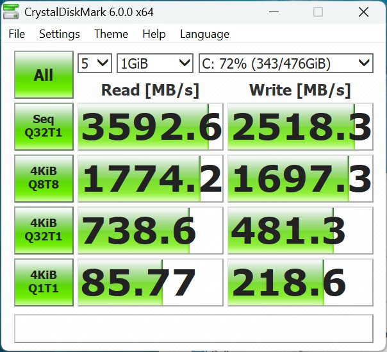Image resolution: width=387 pixels, height=352 pixels.
Task: Minimize the CrystalDiskMark window
Action: tap(274, 12)
